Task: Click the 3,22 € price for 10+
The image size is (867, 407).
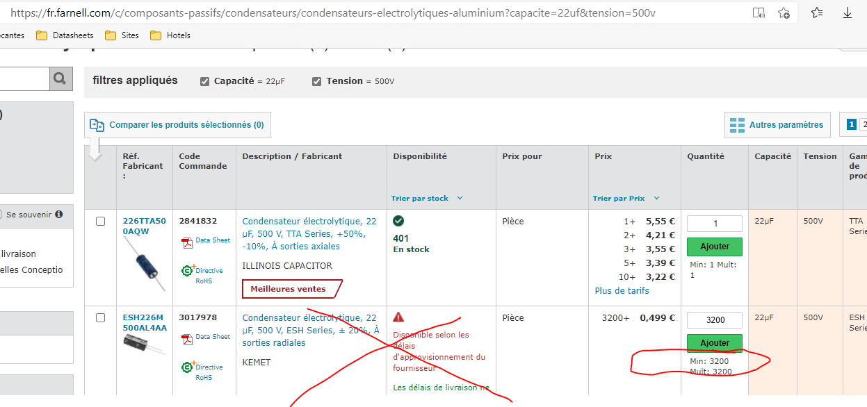Action: 661,277
